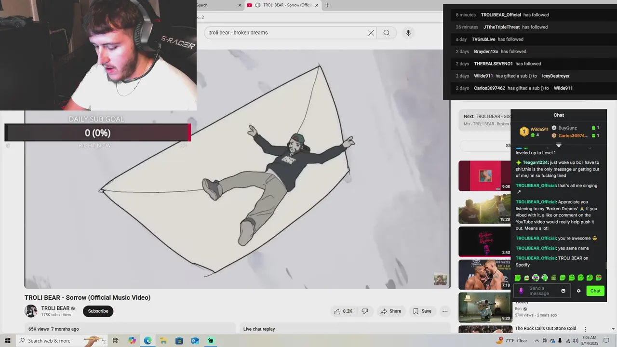Close the TROLI BEAR - Sorrow browser tab
617x347 pixels.
[317, 5]
